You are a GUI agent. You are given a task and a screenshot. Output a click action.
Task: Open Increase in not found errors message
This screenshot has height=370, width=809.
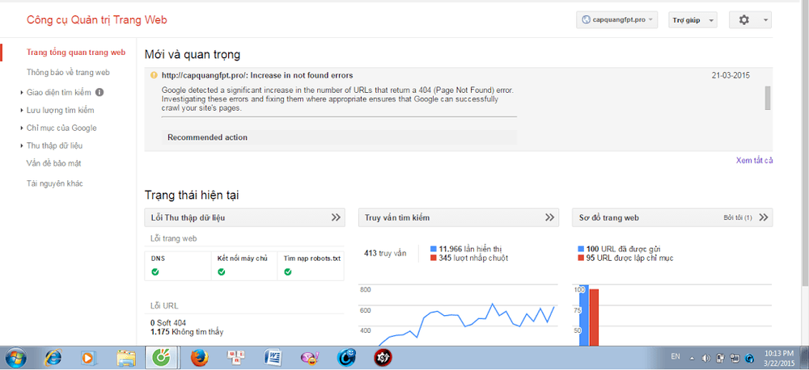257,75
